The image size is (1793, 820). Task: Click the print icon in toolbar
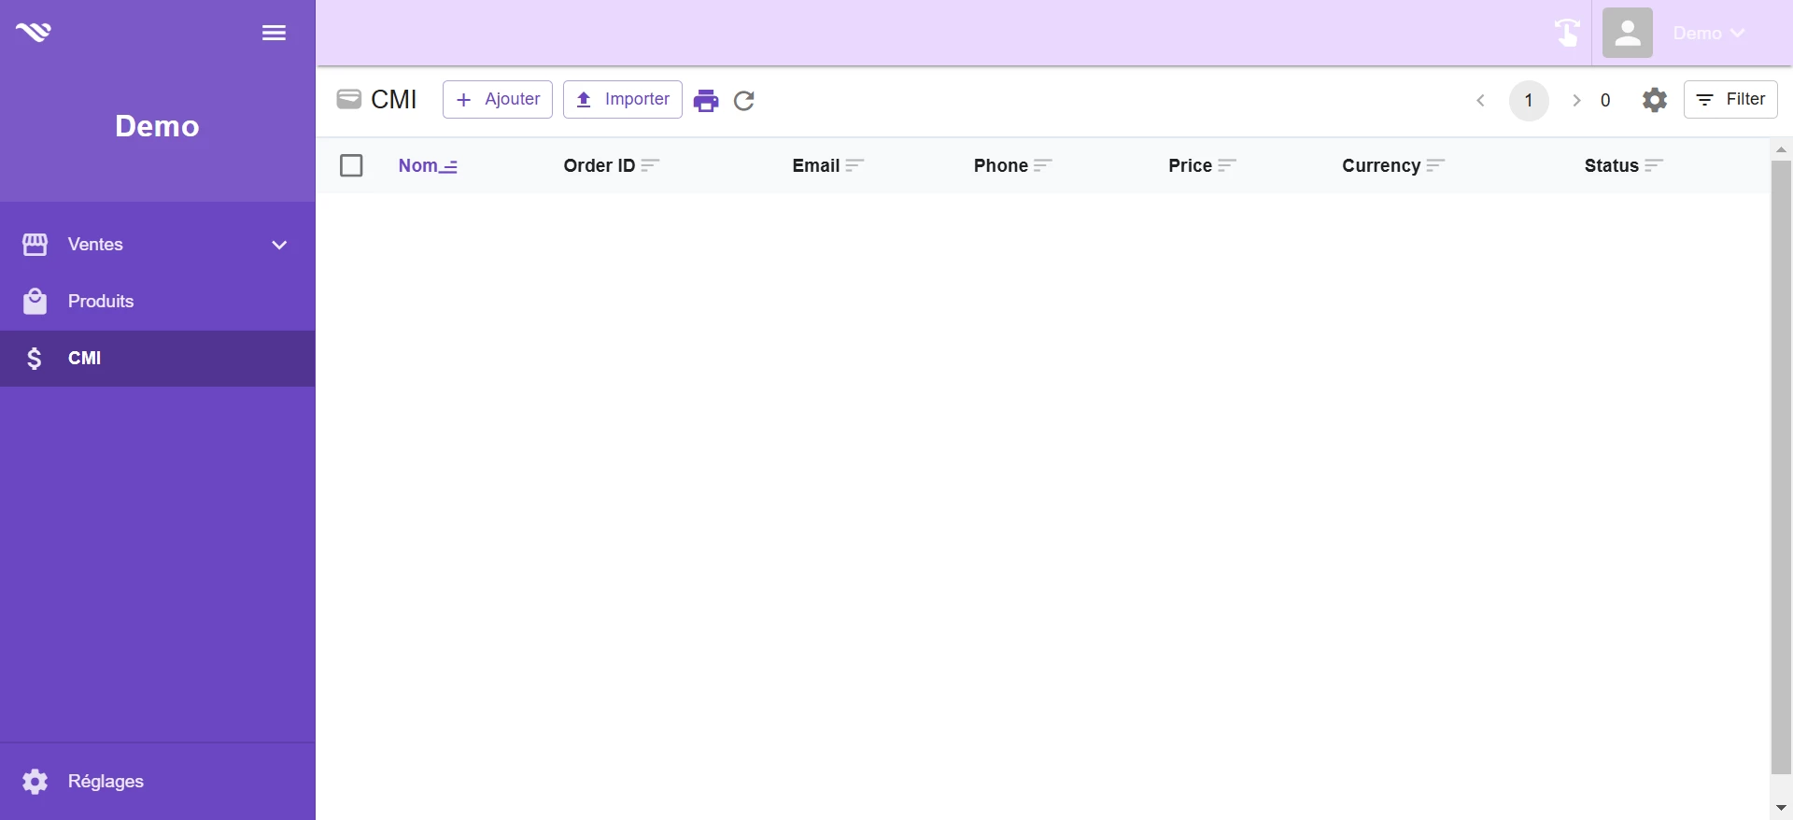click(x=706, y=101)
